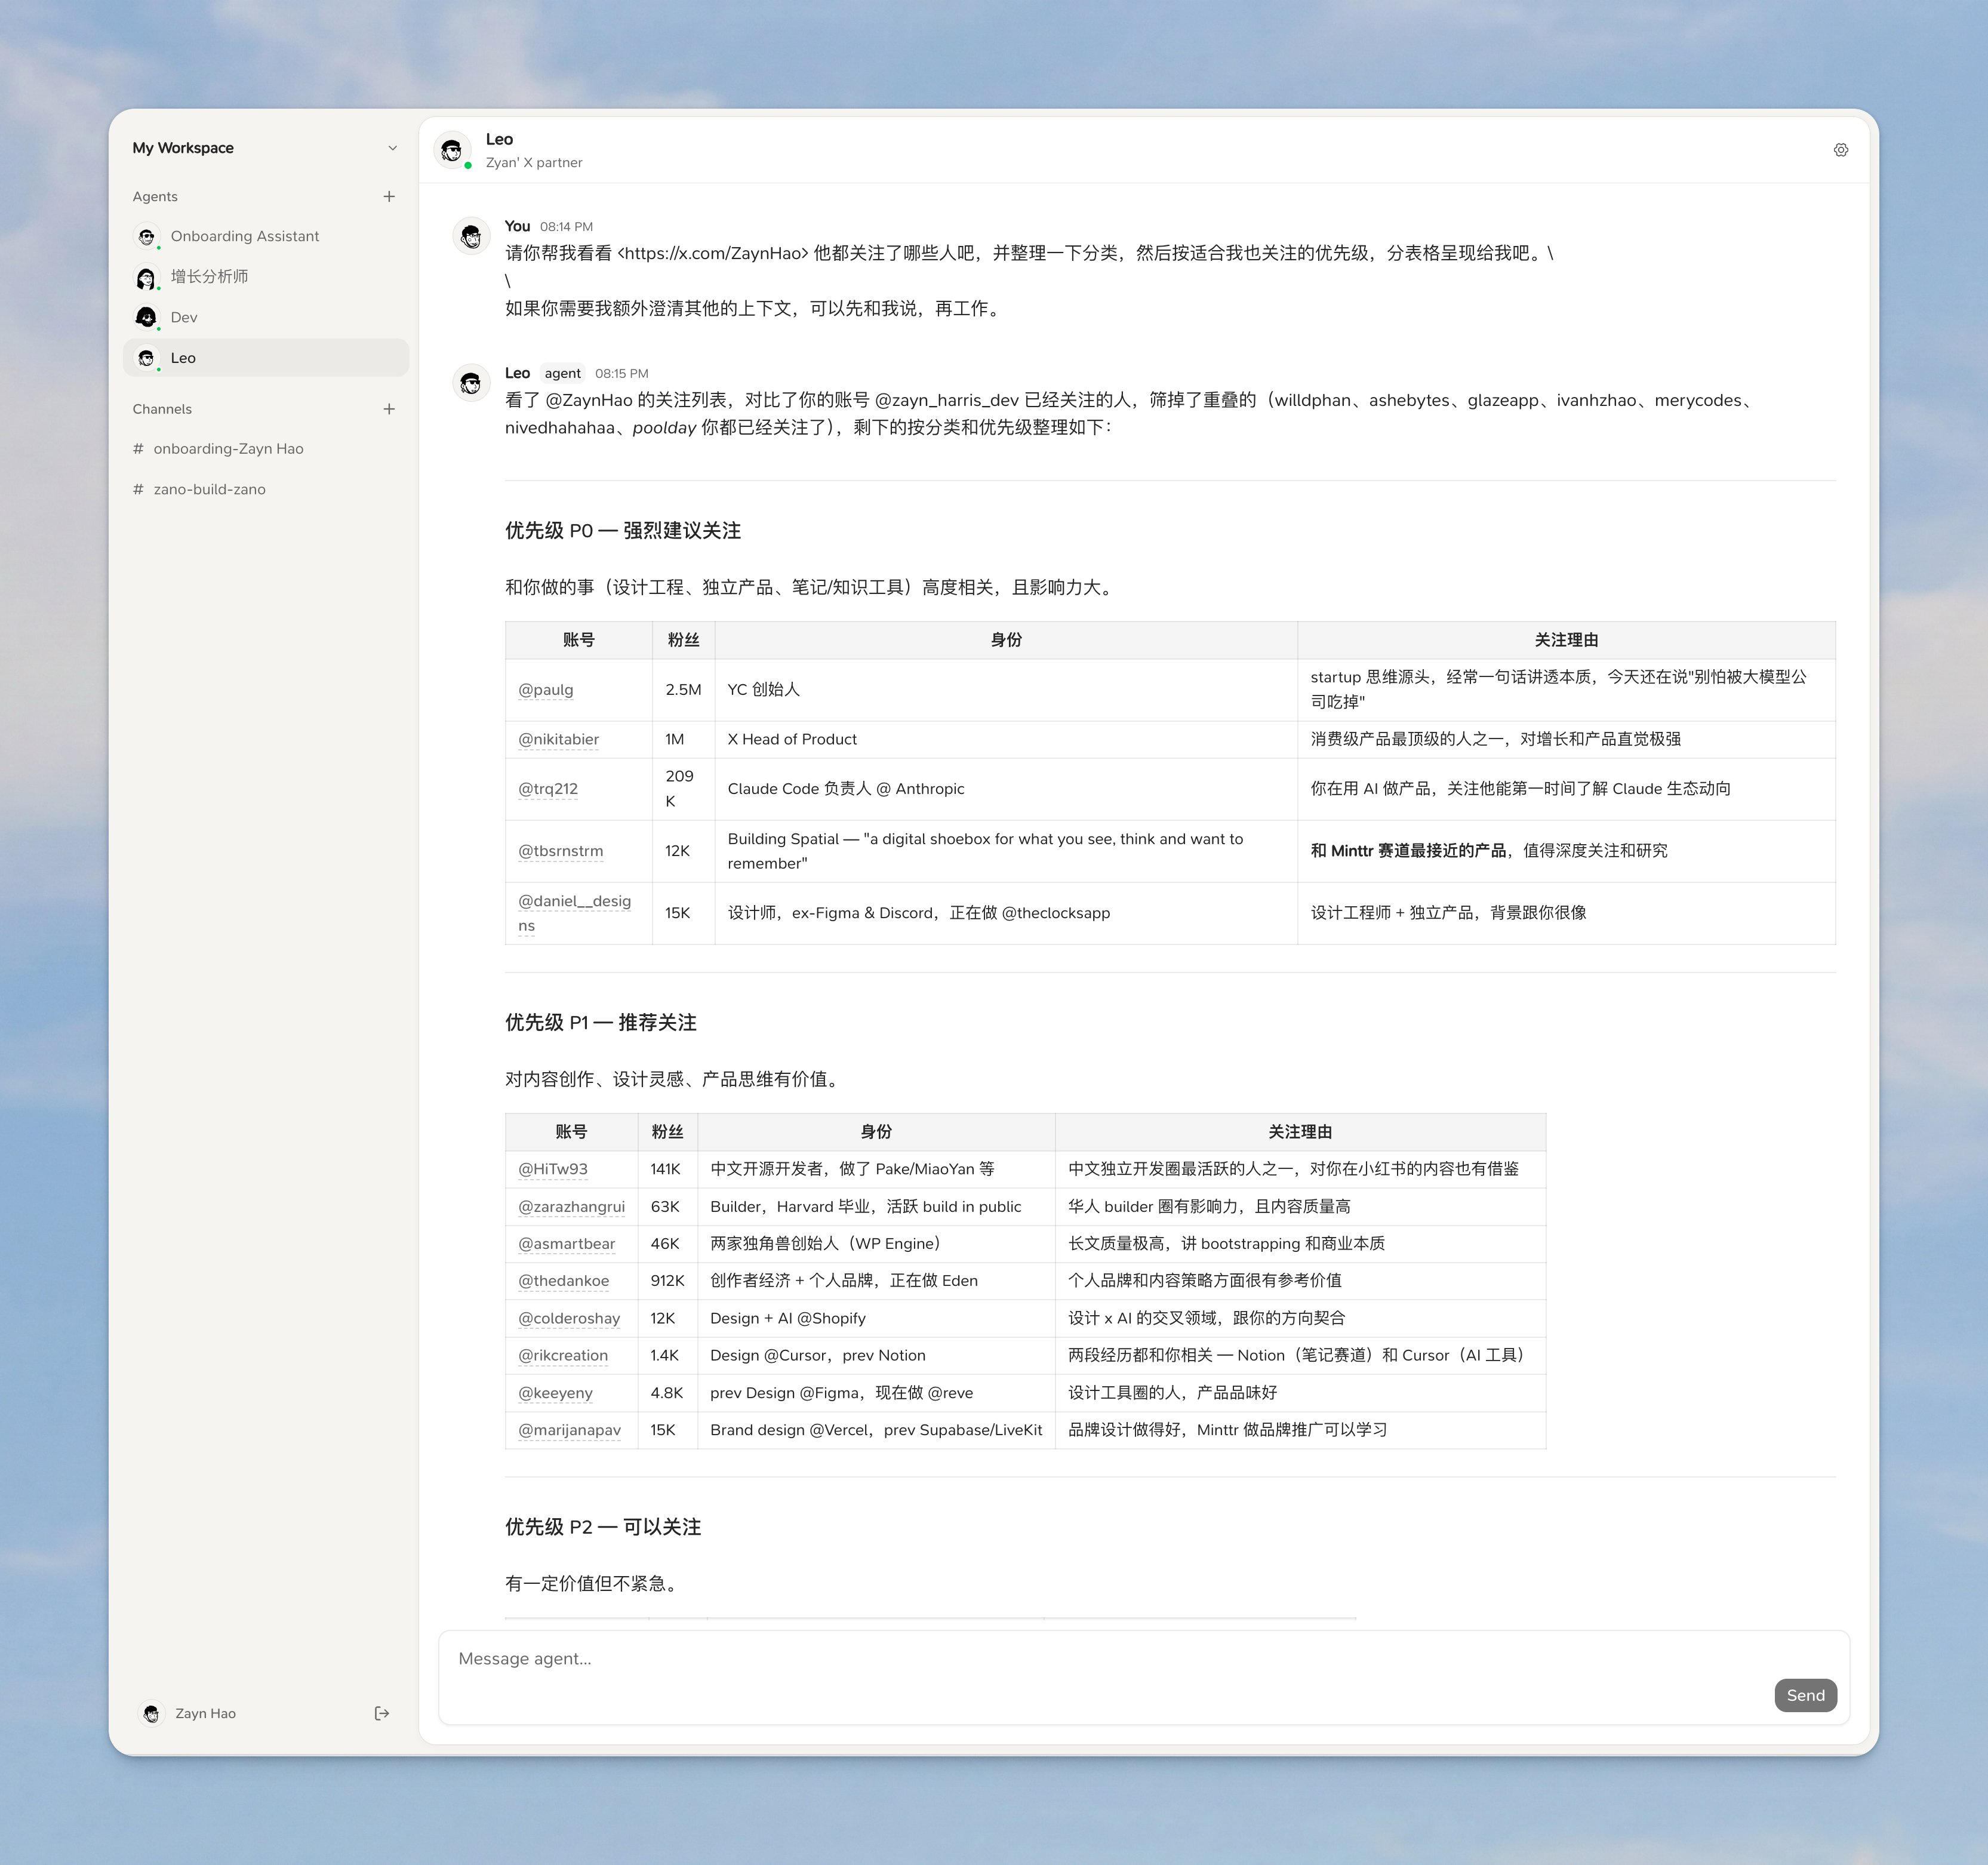This screenshot has height=1865, width=1988.
Task: Click the 2.5M follower count cell
Action: pyautogui.click(x=683, y=690)
